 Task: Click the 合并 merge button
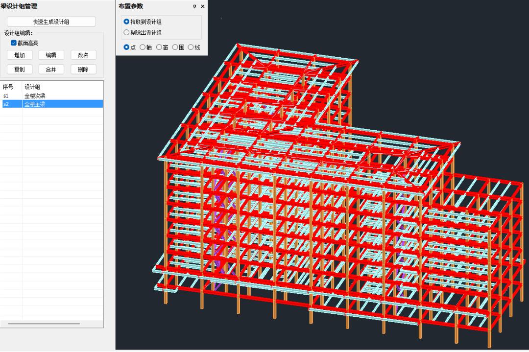[x=51, y=70]
